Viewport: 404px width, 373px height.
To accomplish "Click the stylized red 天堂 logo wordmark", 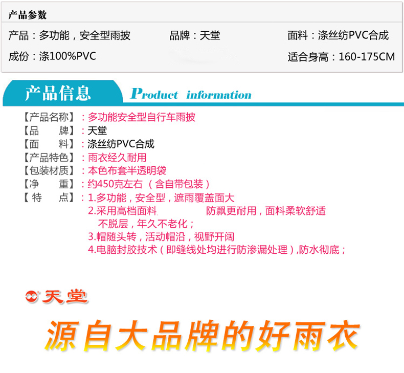I will [x=64, y=297].
